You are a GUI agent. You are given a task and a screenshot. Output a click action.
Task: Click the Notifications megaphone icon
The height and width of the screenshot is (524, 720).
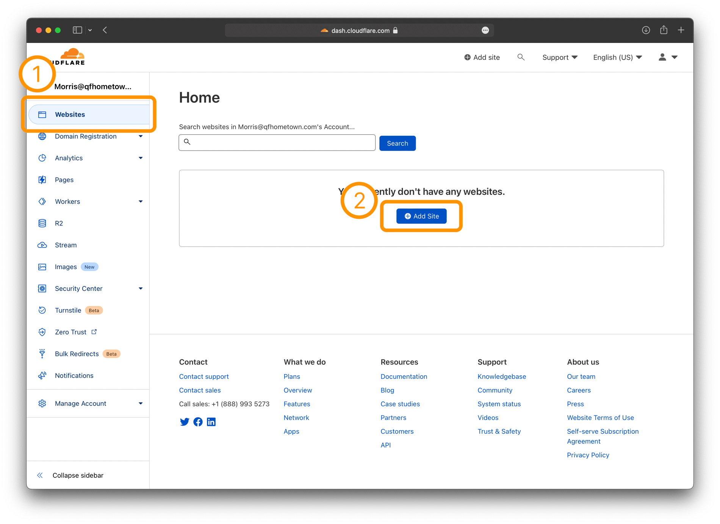click(42, 375)
